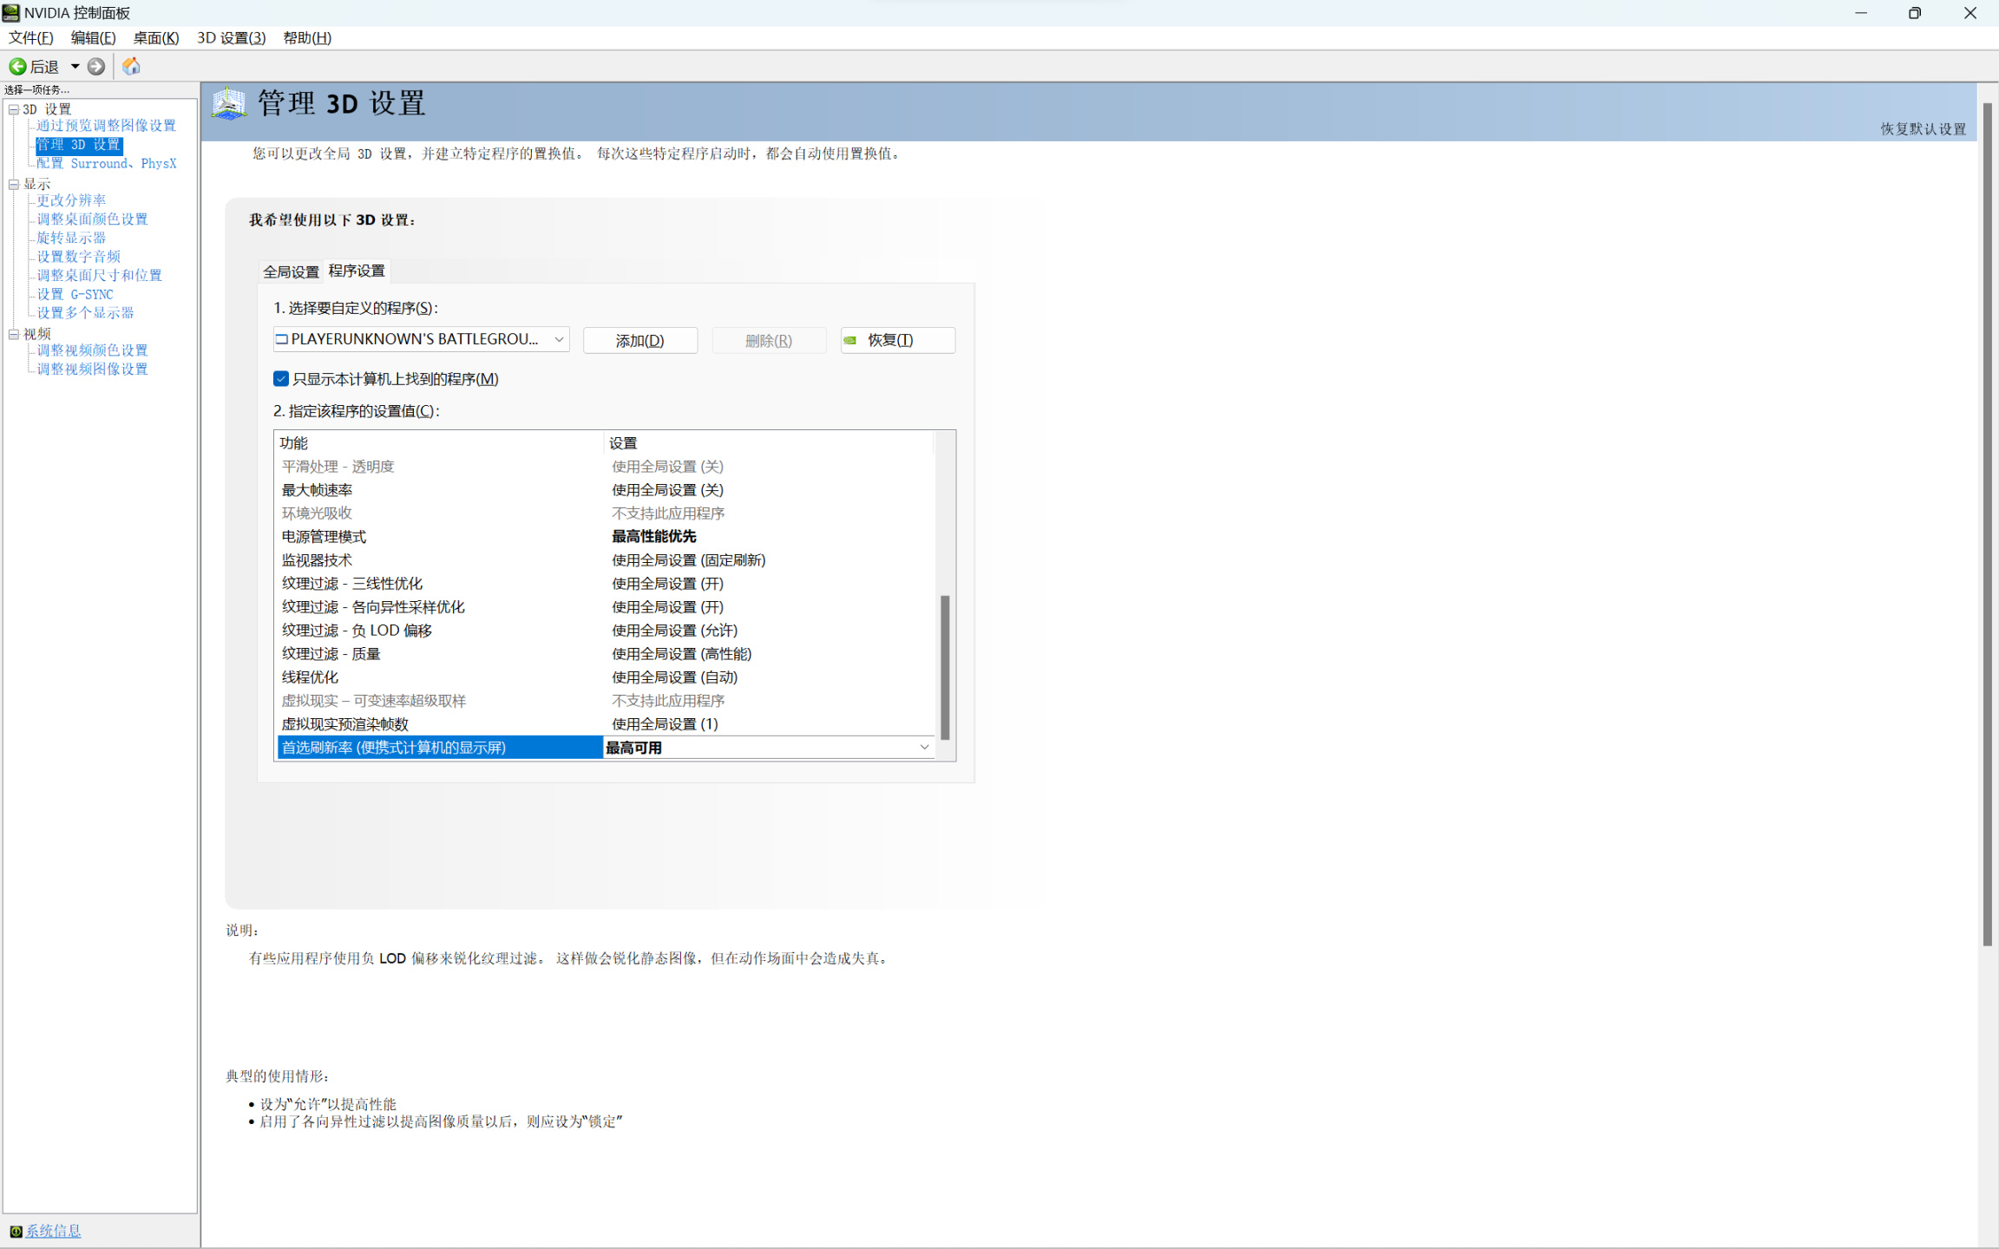Click the 管理 3D 设置 page header icon

point(229,104)
